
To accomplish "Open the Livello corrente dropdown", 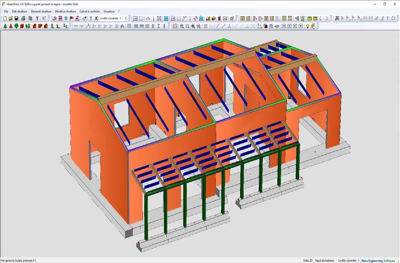I will 126,18.
